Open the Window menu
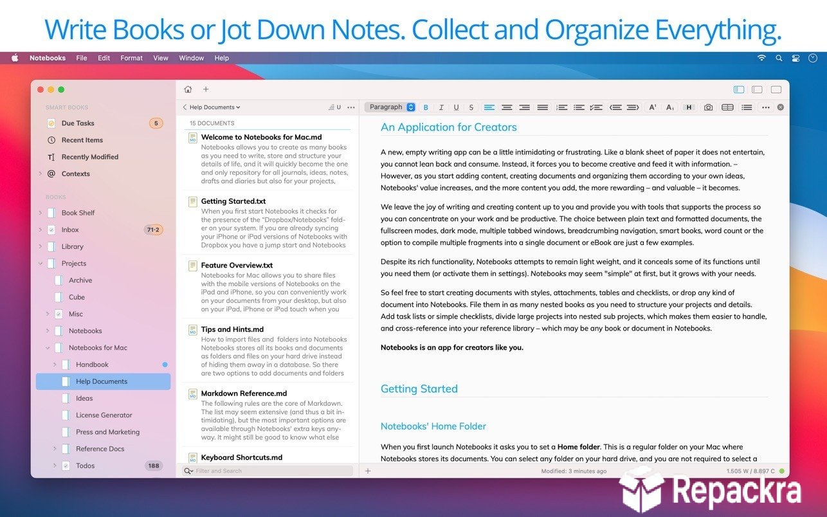827x517 pixels. tap(191, 58)
